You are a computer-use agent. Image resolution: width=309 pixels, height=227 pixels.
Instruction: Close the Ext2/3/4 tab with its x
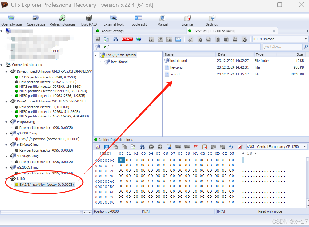pyautogui.click(x=274, y=31)
